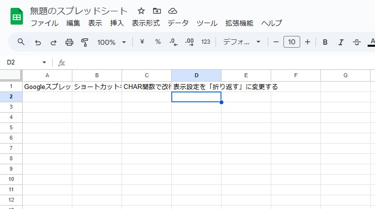The width and height of the screenshot is (375, 209).
Task: Select column B header
Action: [97, 75]
